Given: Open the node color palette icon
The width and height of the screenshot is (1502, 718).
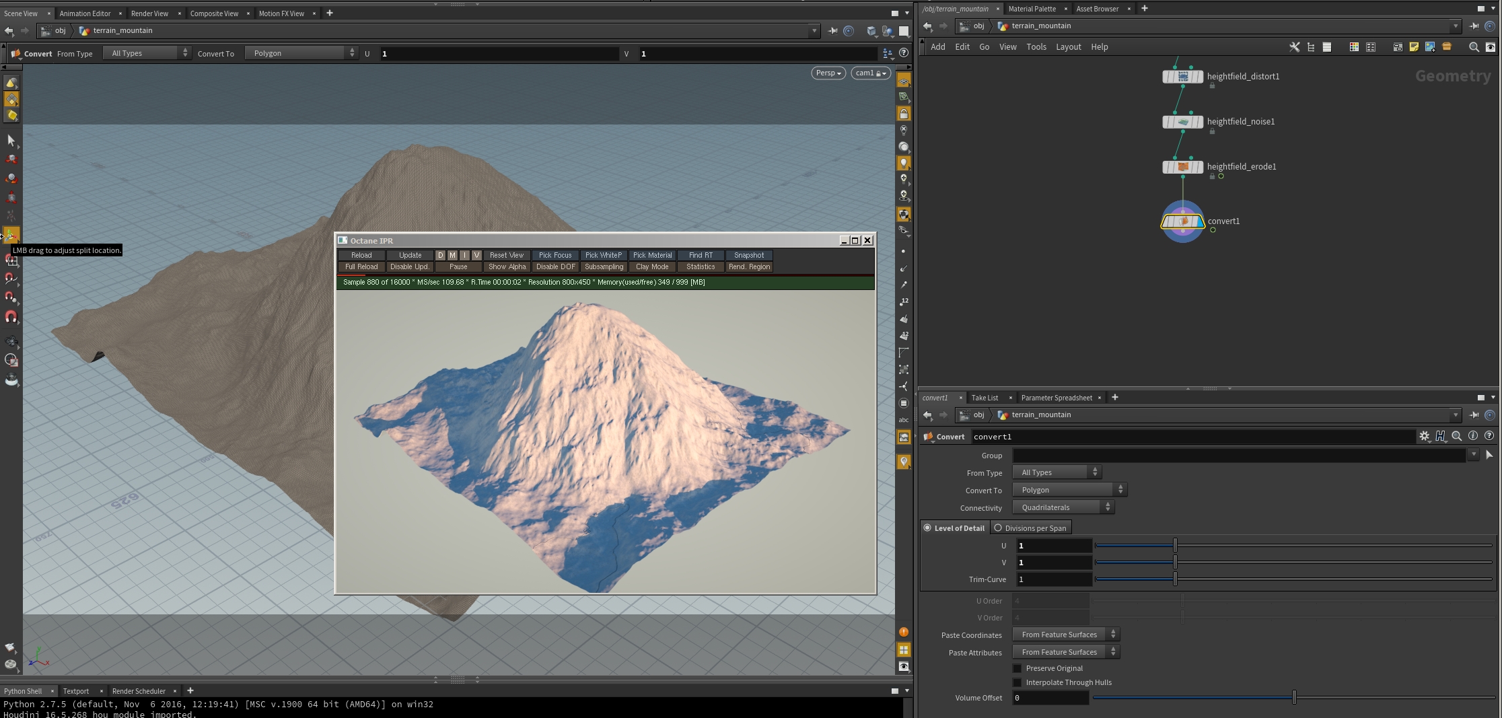Looking at the screenshot, I should coord(1354,47).
